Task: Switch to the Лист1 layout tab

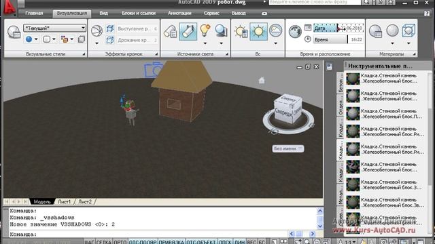Action: pos(64,202)
